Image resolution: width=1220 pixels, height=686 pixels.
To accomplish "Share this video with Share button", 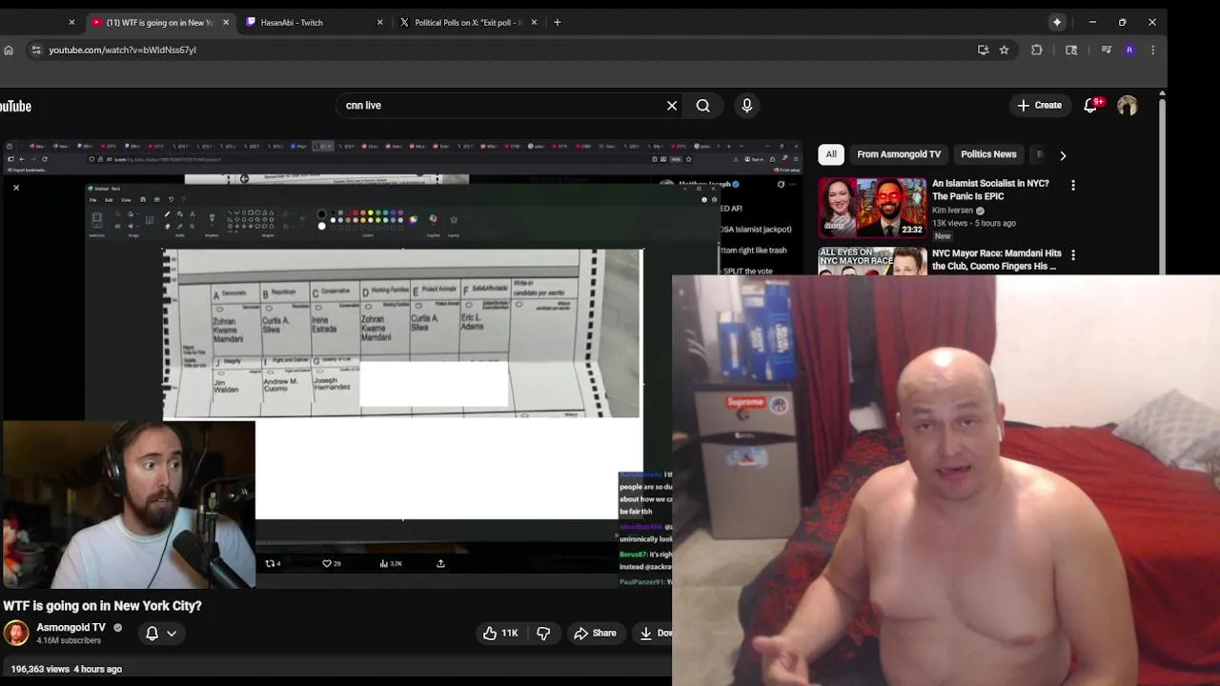I will pos(595,633).
